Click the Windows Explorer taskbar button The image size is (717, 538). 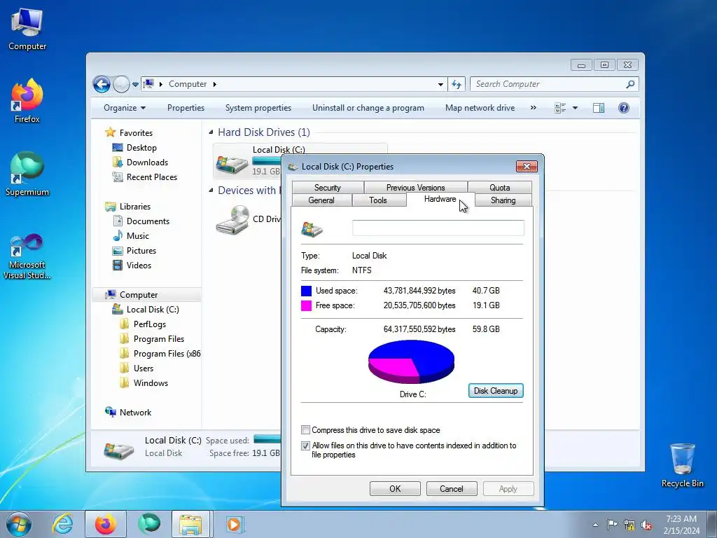click(x=190, y=524)
